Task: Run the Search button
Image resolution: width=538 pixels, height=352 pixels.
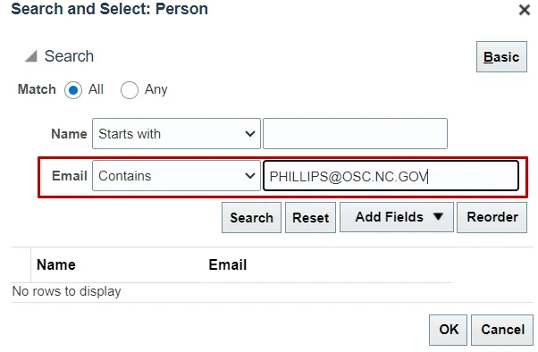Action: click(x=251, y=217)
